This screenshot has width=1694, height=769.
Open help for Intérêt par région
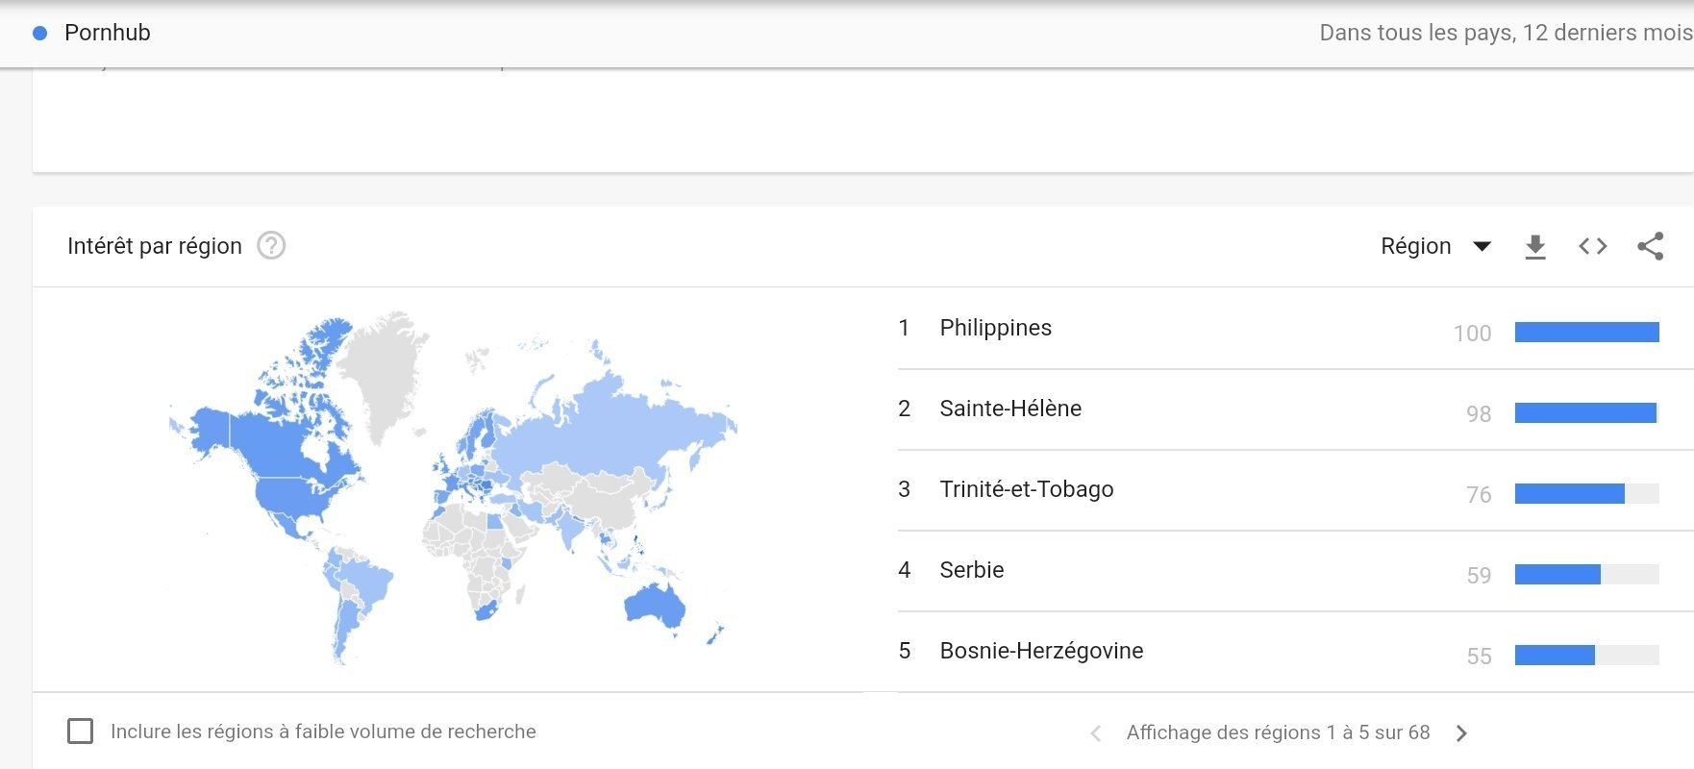271,246
